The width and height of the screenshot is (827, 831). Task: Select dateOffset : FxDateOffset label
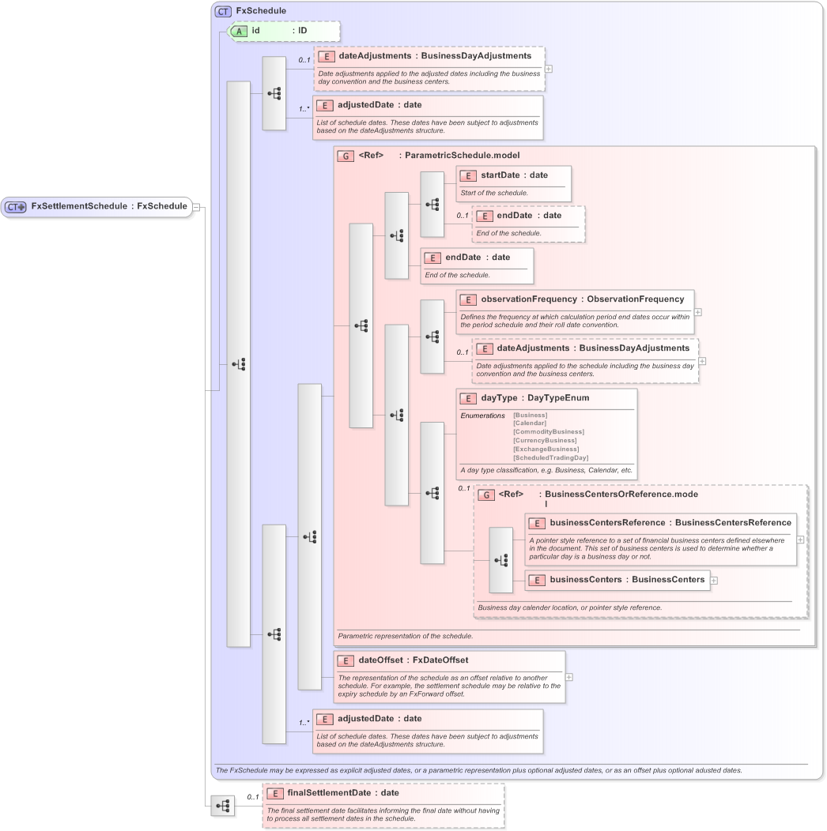pos(413,660)
